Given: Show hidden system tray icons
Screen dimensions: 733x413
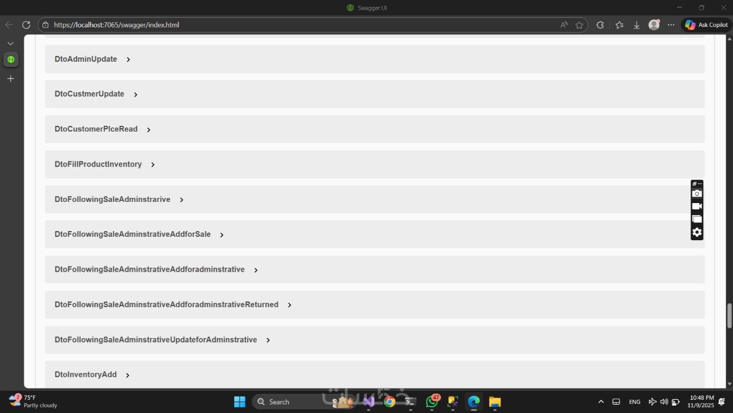Looking at the screenshot, I should 601,402.
